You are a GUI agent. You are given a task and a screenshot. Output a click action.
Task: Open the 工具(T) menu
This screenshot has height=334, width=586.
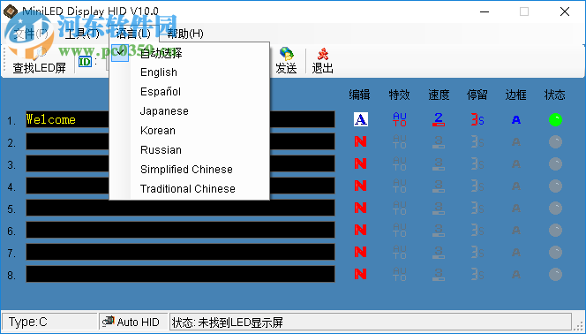pyautogui.click(x=82, y=34)
